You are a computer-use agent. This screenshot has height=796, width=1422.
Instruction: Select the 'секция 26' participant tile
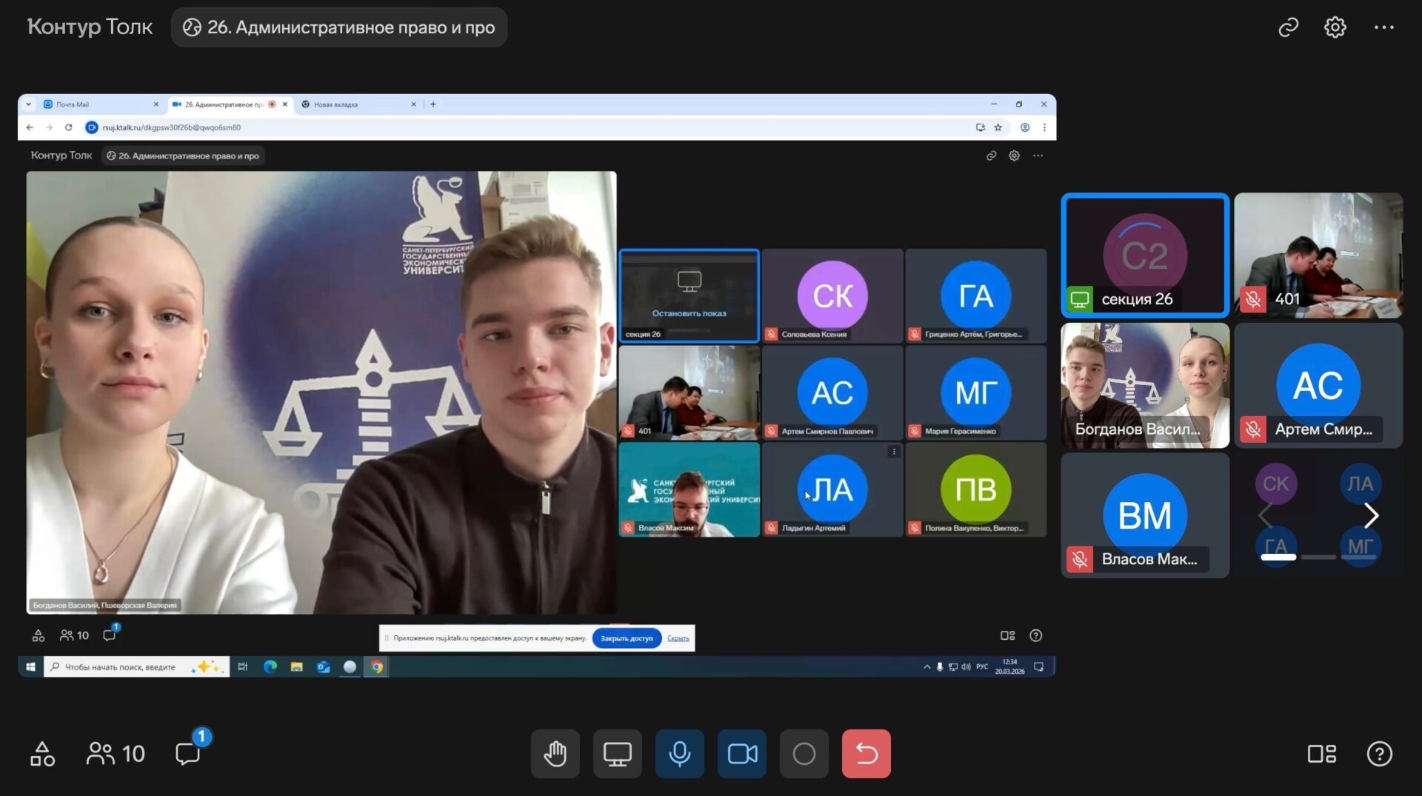[1144, 255]
